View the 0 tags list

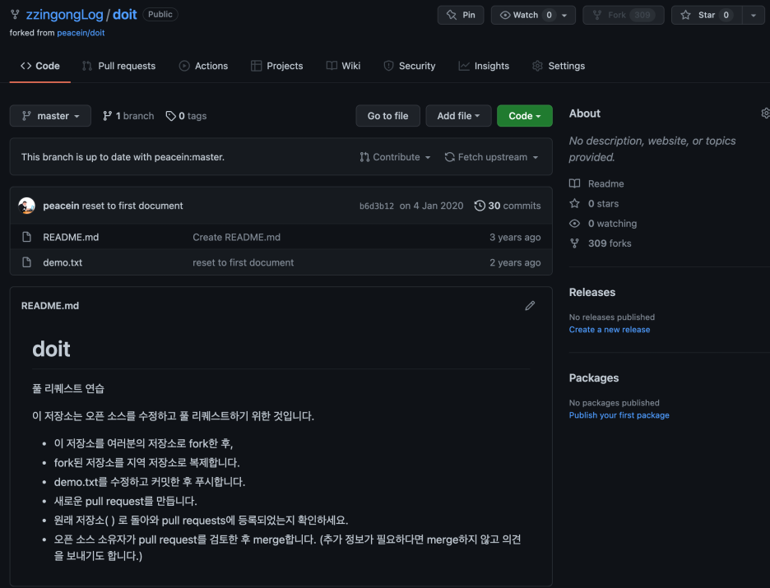pyautogui.click(x=186, y=116)
